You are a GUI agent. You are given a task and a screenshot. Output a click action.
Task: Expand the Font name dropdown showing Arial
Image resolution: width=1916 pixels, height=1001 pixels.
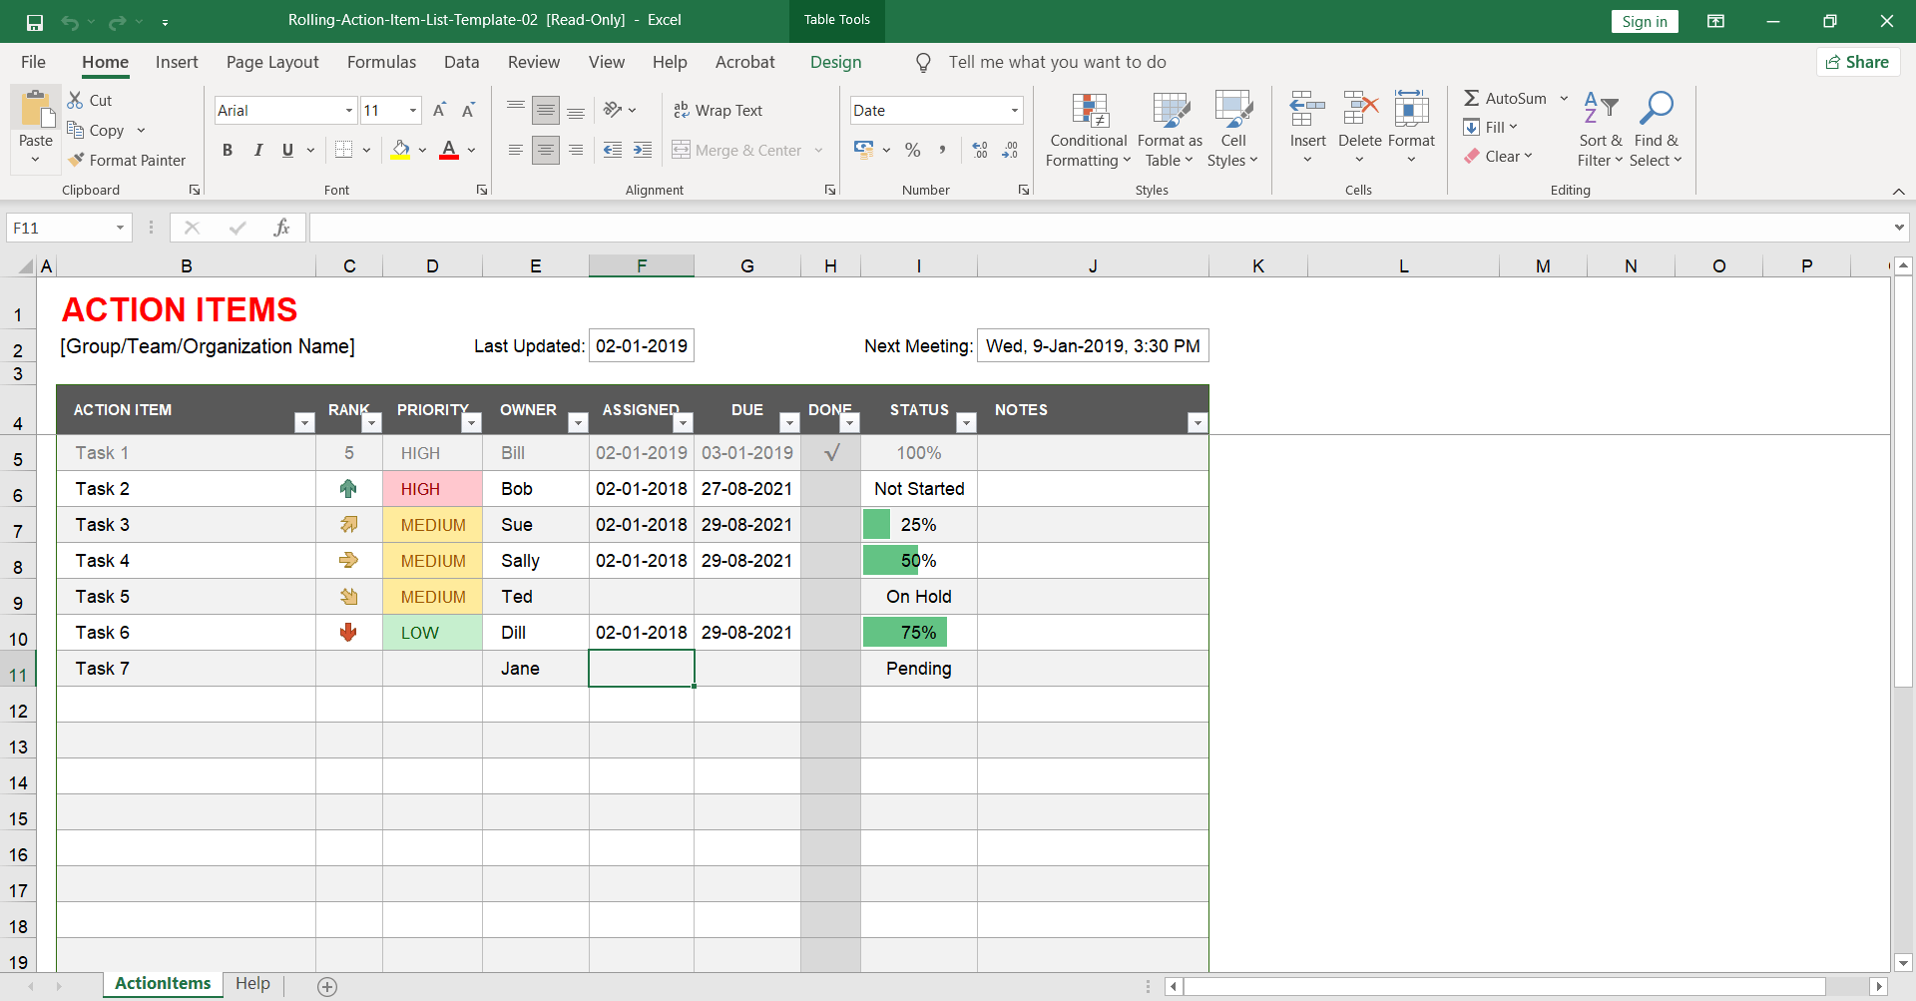(x=349, y=111)
